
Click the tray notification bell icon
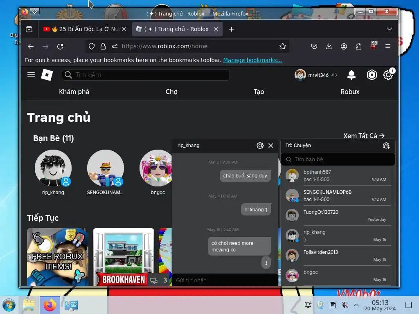308,305
